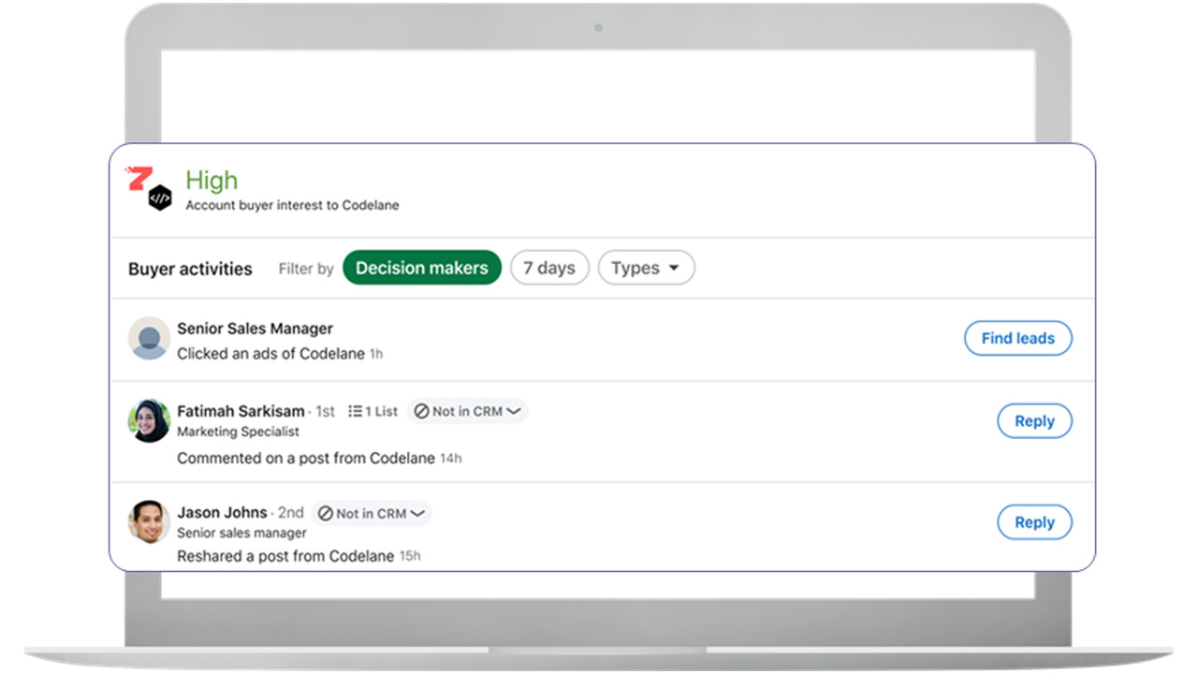
Task: Click Account buyer interest to Codelane text
Action: (292, 205)
